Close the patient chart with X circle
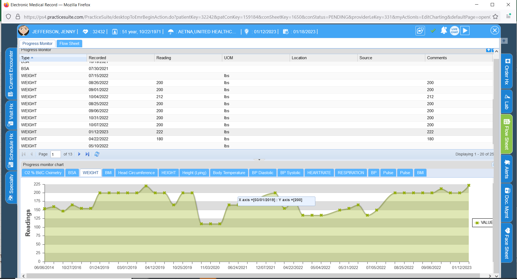Screen dimensions: 517x279 495,30
